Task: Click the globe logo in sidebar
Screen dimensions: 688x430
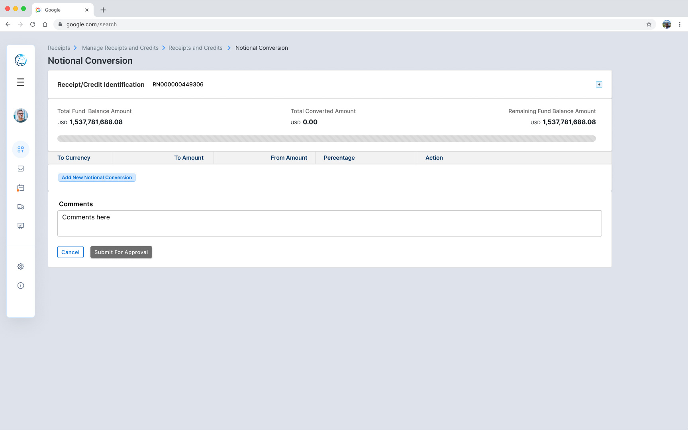Action: click(x=21, y=60)
